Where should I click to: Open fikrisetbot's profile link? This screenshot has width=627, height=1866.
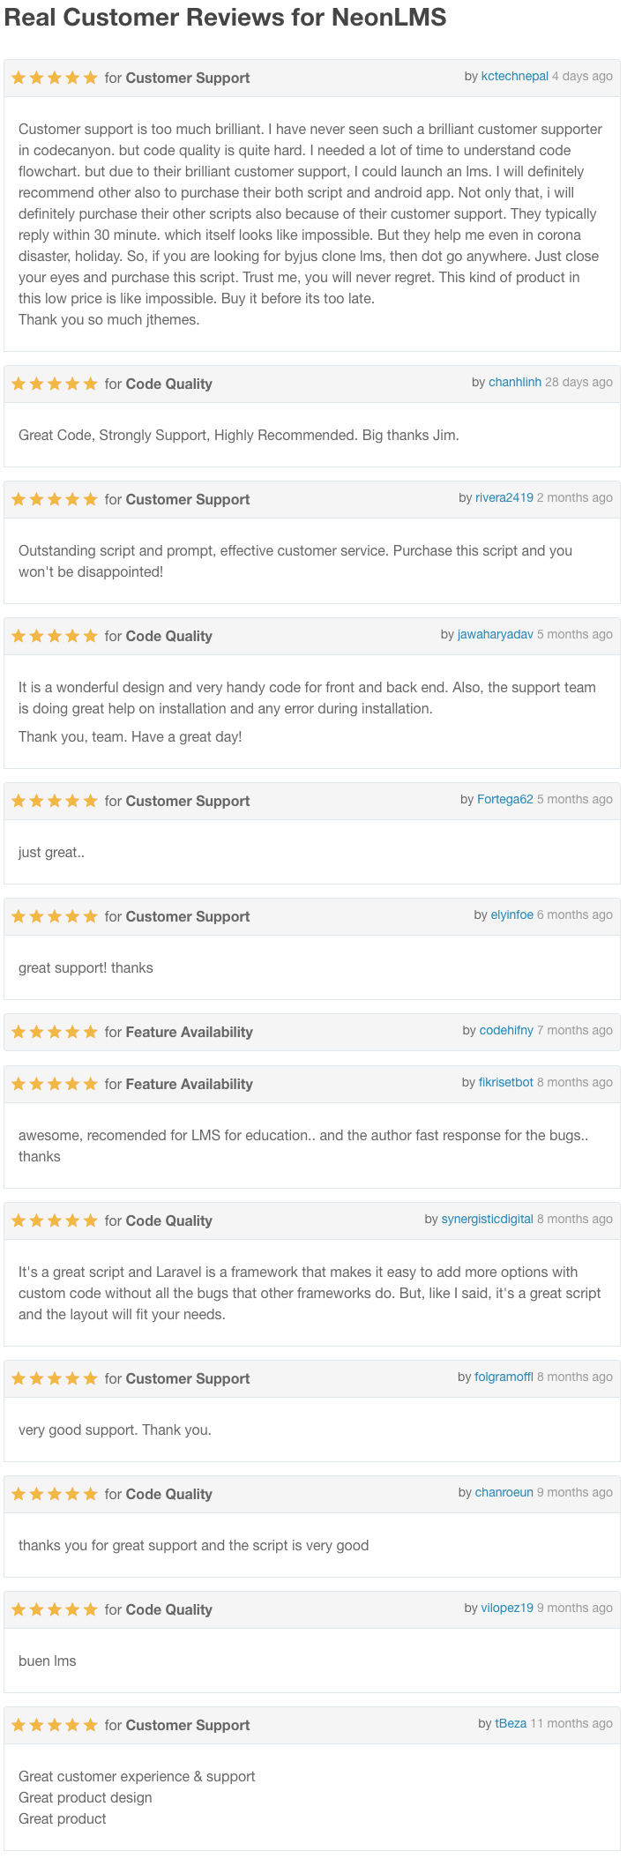click(x=506, y=1083)
